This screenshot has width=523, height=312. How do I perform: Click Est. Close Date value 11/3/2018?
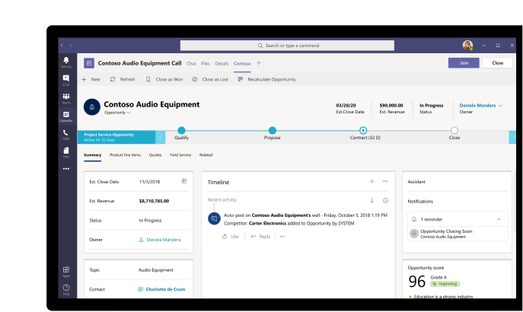(x=149, y=182)
